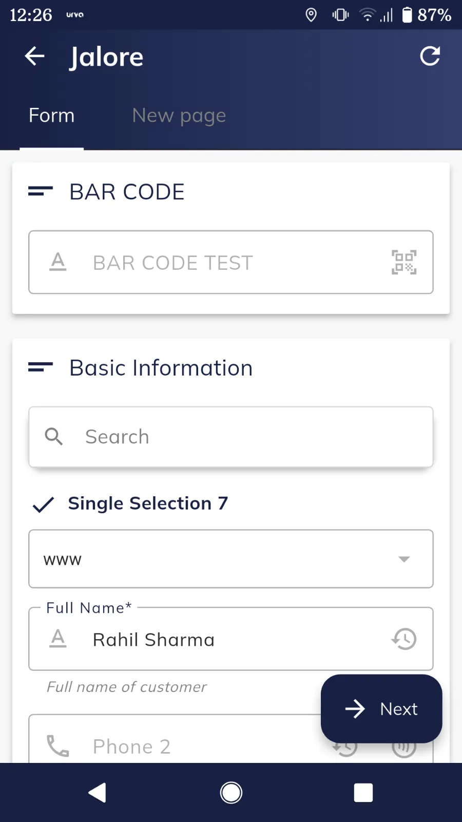Tap the Android recent apps square

click(x=363, y=793)
